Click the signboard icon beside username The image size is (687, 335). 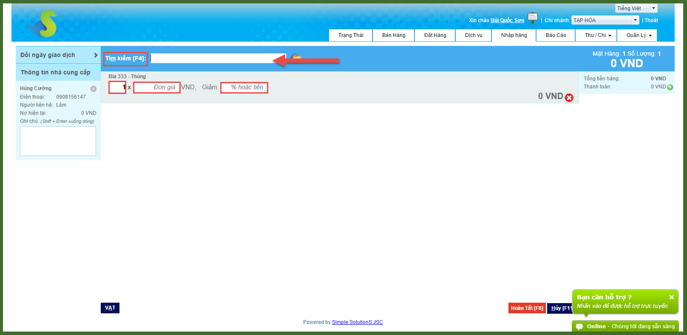pos(532,18)
